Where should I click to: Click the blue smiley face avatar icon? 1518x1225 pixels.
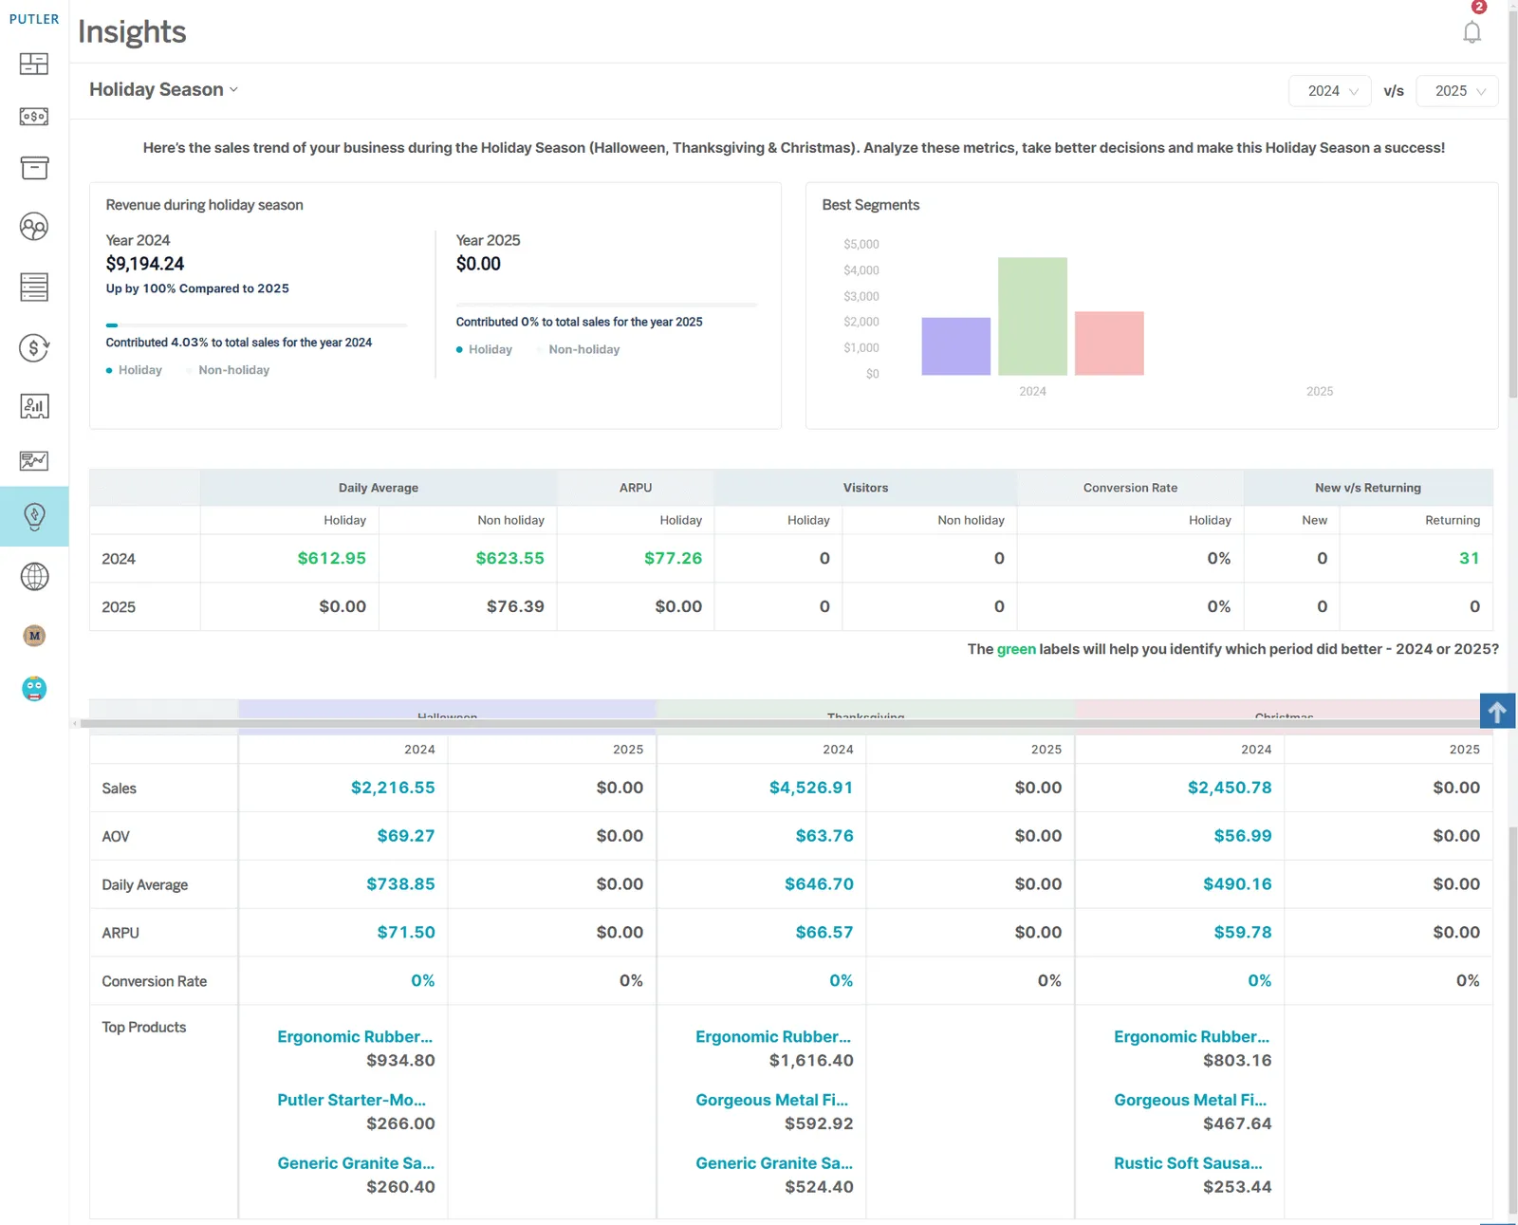(34, 689)
